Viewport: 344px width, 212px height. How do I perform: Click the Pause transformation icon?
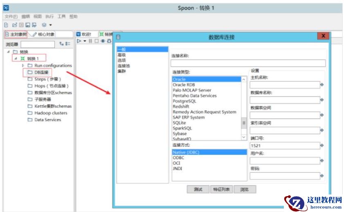pyautogui.click(x=90, y=41)
